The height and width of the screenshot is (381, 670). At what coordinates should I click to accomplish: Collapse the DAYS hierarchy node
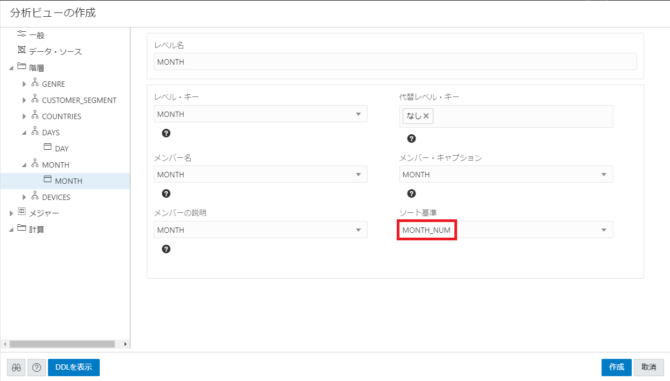[24, 133]
